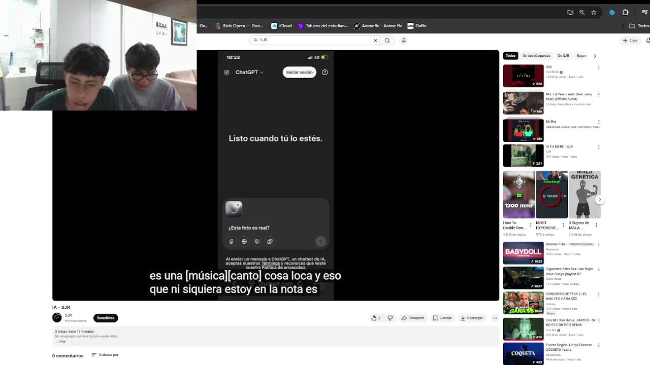Screen dimensions: 650x365
Task: Open the 1200 mmr short
Action: click(x=519, y=195)
